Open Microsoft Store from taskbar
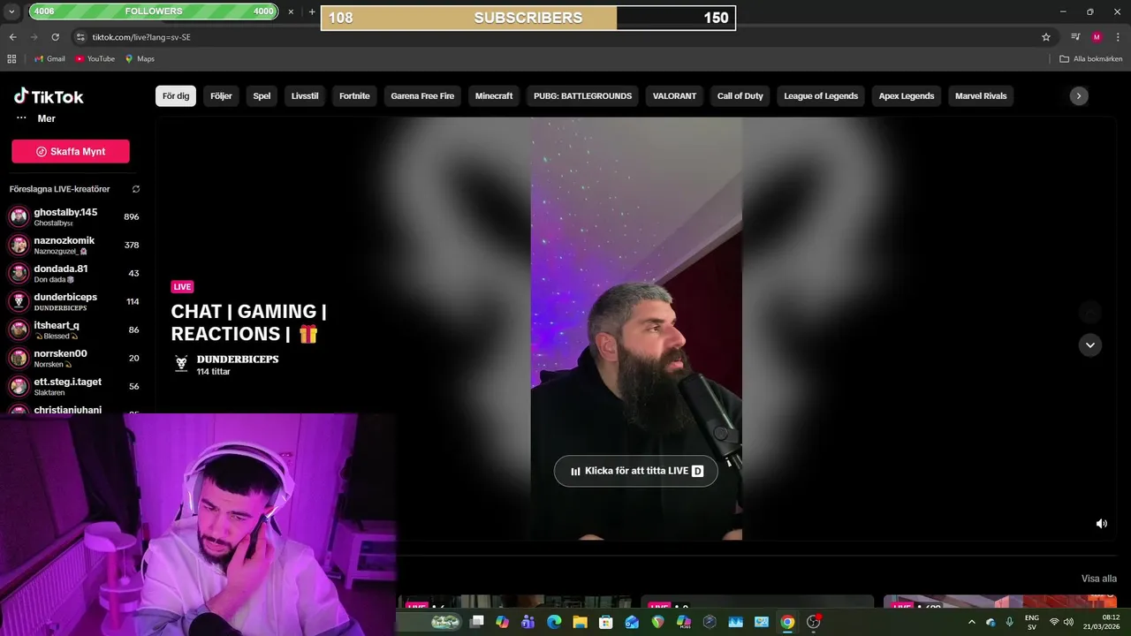This screenshot has height=636, width=1131. [x=606, y=622]
